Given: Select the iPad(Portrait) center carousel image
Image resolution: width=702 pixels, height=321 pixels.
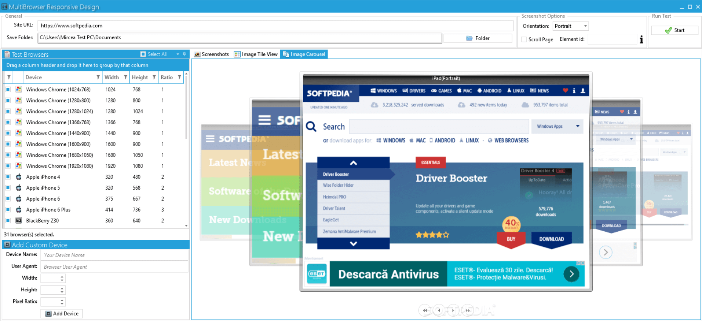Looking at the screenshot, I should (x=446, y=181).
